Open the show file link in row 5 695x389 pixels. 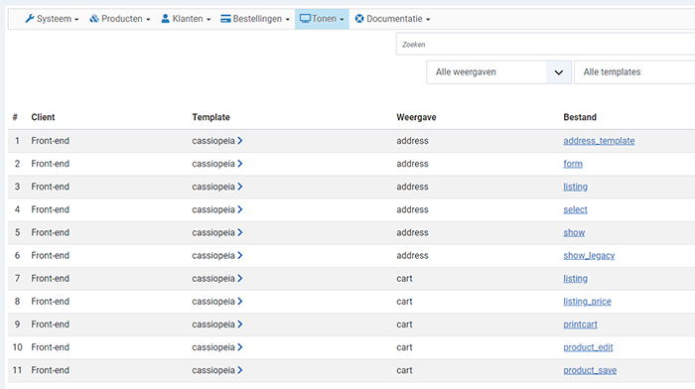click(574, 232)
